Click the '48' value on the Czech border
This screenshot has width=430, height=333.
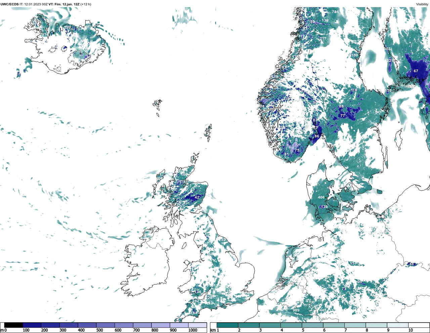tap(412, 264)
